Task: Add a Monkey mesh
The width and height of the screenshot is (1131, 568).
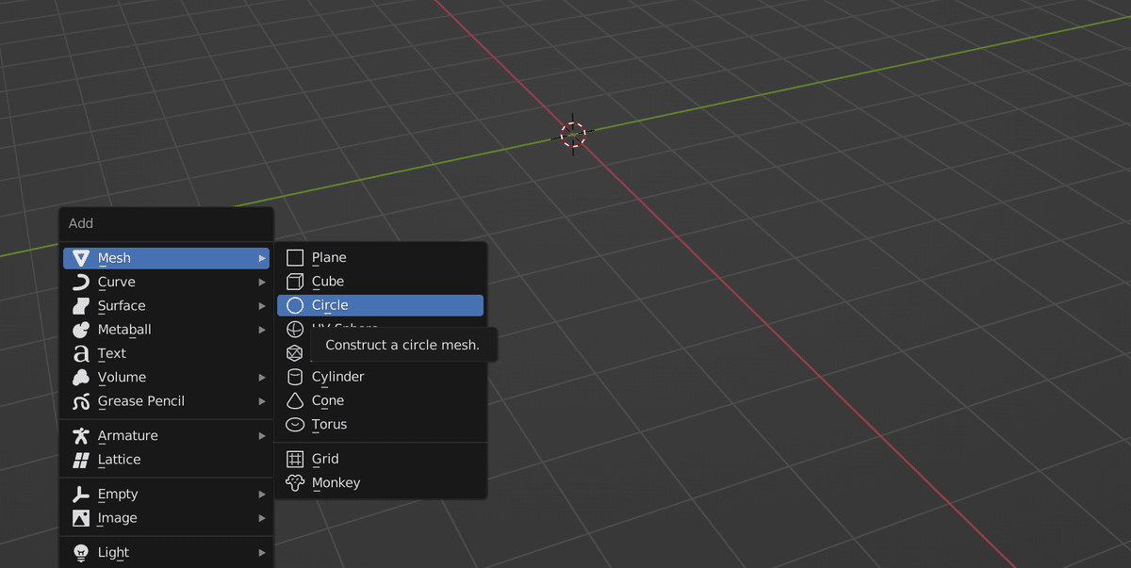Action: pos(381,483)
